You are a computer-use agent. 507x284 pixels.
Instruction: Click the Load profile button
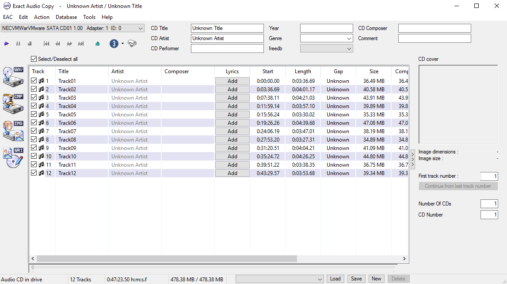pos(335,279)
